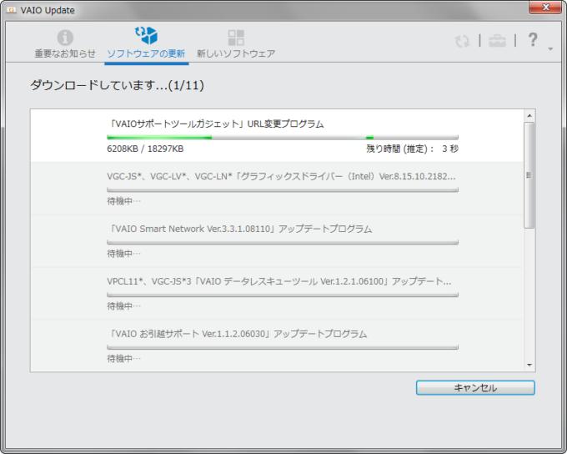Click the ソフトウェアの更新 box icon
Viewport: 567px width, 454px height.
[x=146, y=36]
